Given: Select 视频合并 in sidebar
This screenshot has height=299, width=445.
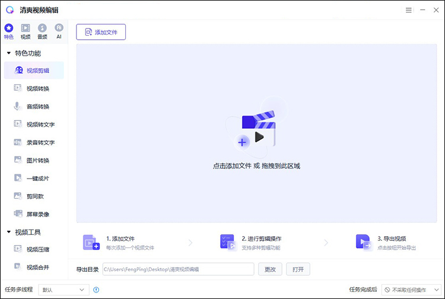Looking at the screenshot, I should (34, 267).
